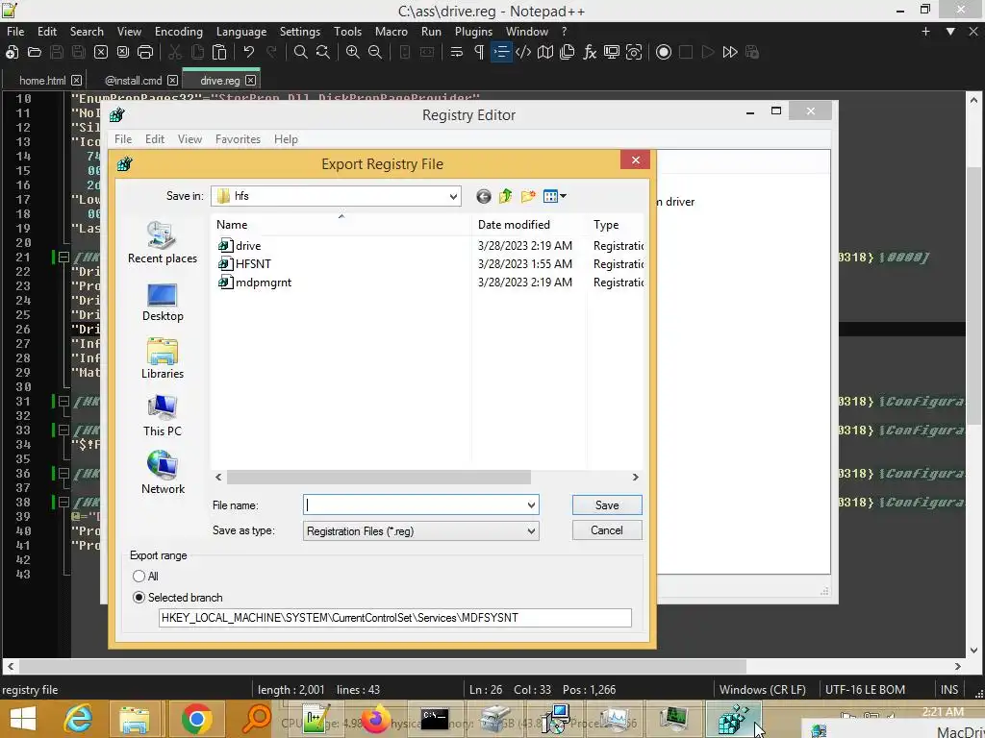Click the Paste clipboard icon in Notepad++ toolbar
This screenshot has height=738, width=985.
(219, 52)
